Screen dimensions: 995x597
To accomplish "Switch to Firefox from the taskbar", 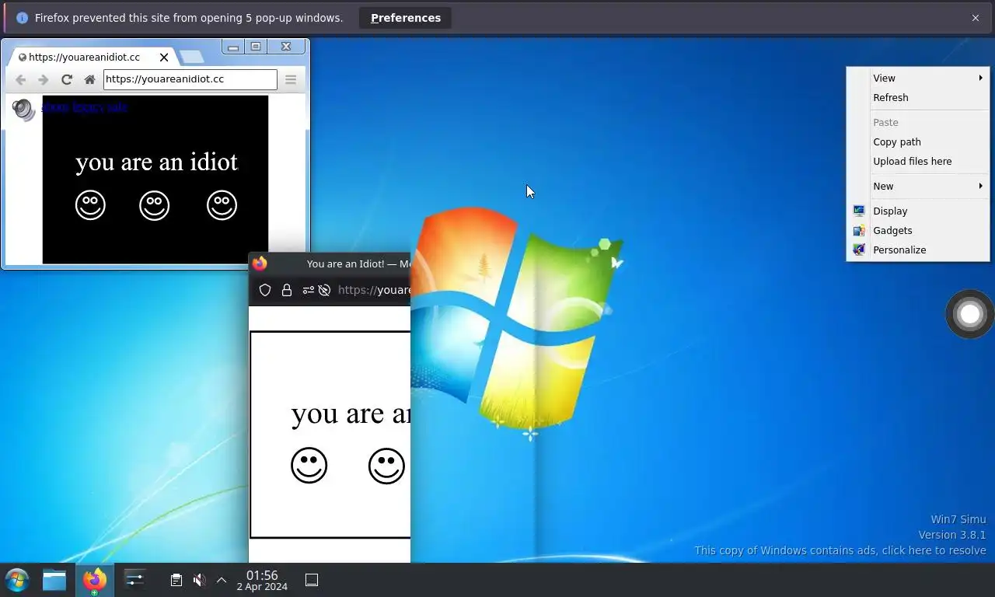I will point(95,580).
